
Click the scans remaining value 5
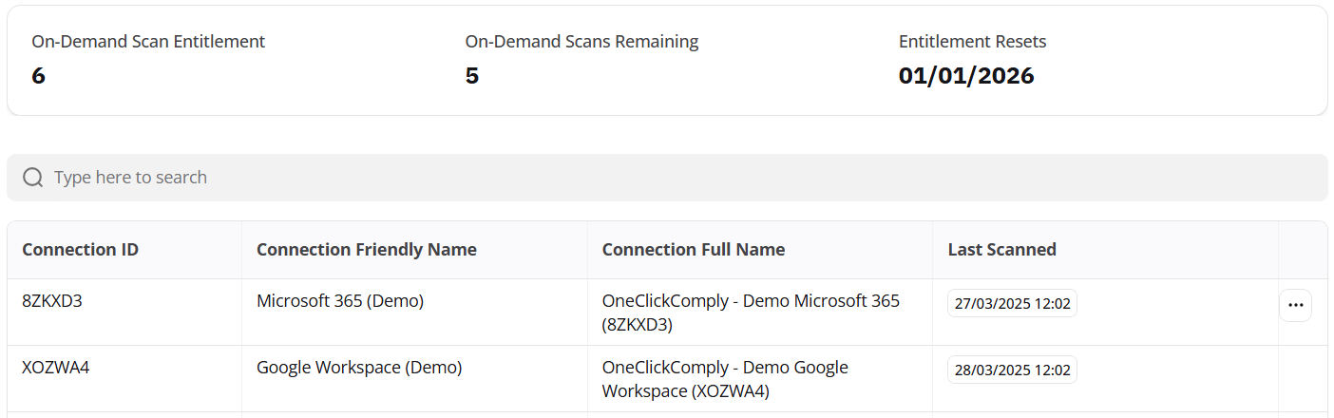(472, 76)
